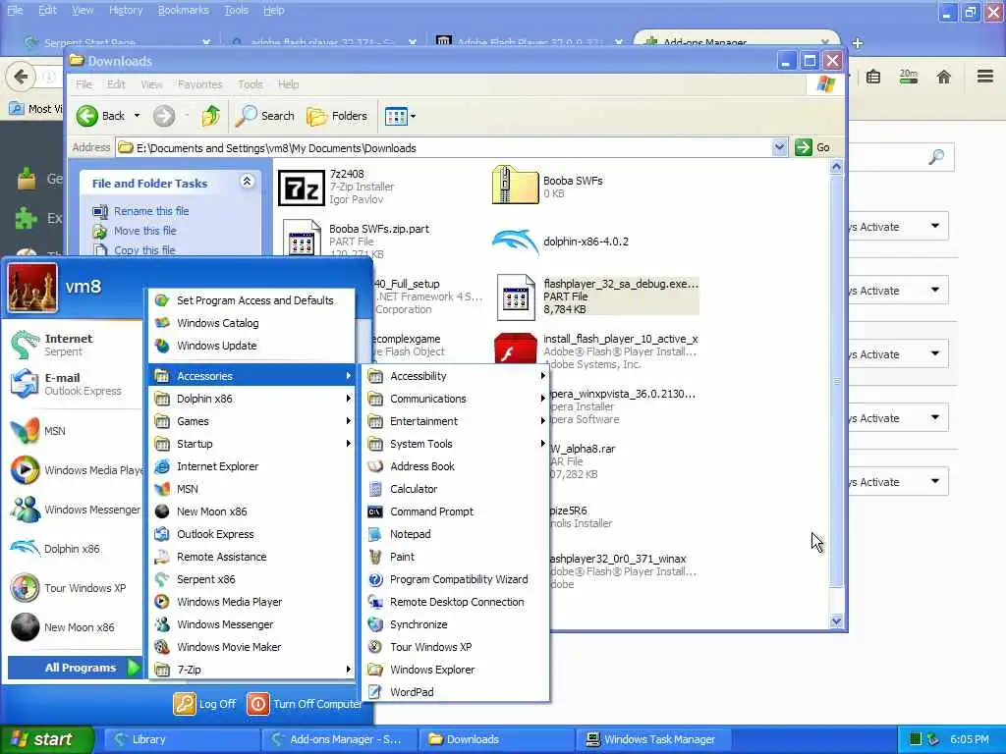Expand Startup program folder
Viewport: 1006px width, 754px height.
[252, 444]
